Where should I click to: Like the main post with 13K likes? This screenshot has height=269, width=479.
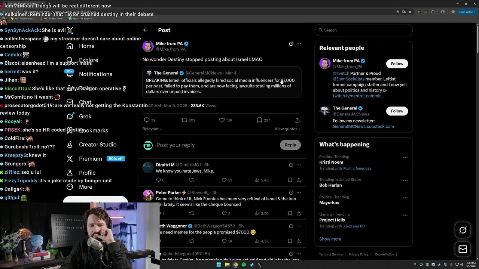coord(222,120)
